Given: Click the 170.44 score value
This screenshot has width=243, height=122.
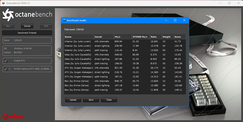Looking at the screenshot, I should 178,50.
